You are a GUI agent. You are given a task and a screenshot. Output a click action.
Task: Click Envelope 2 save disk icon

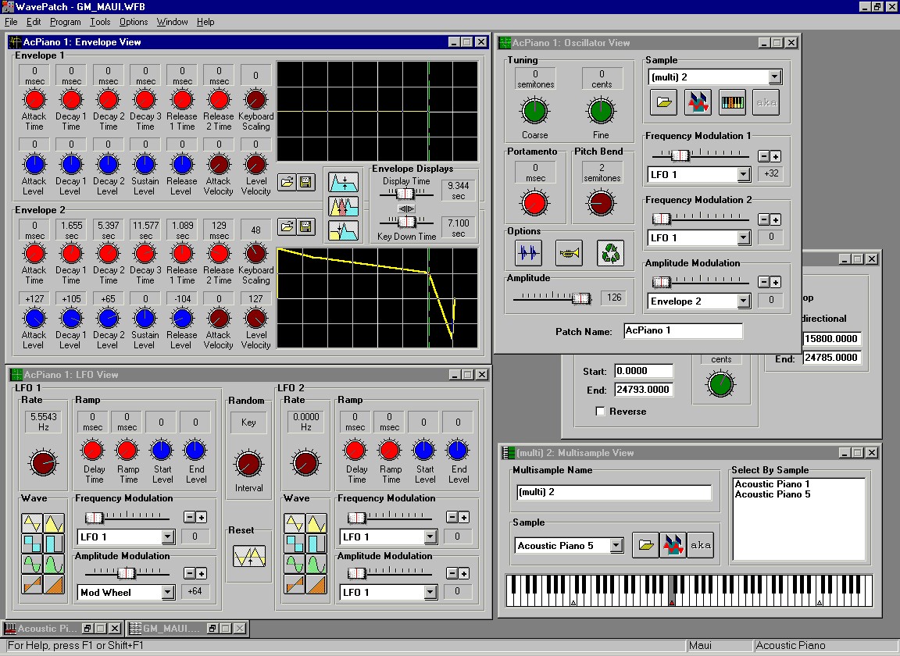click(x=305, y=226)
